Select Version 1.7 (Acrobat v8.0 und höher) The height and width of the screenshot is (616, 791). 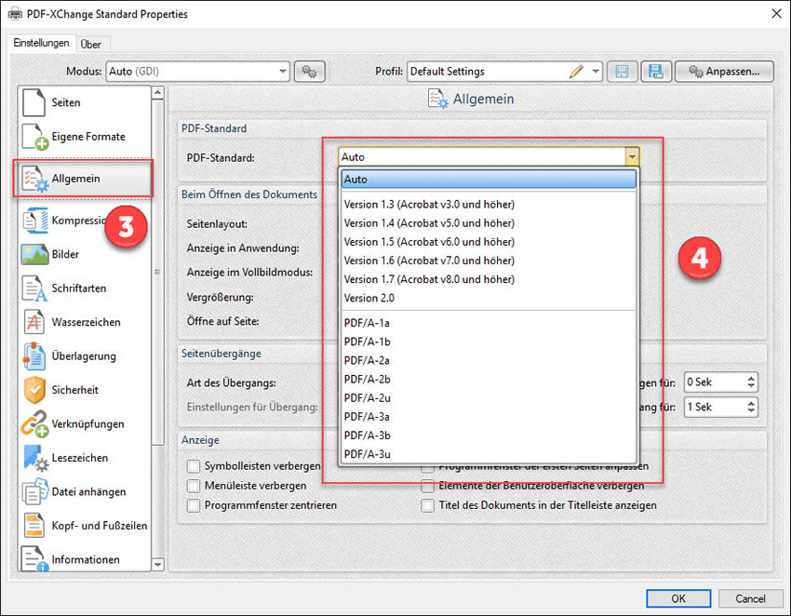pyautogui.click(x=489, y=279)
